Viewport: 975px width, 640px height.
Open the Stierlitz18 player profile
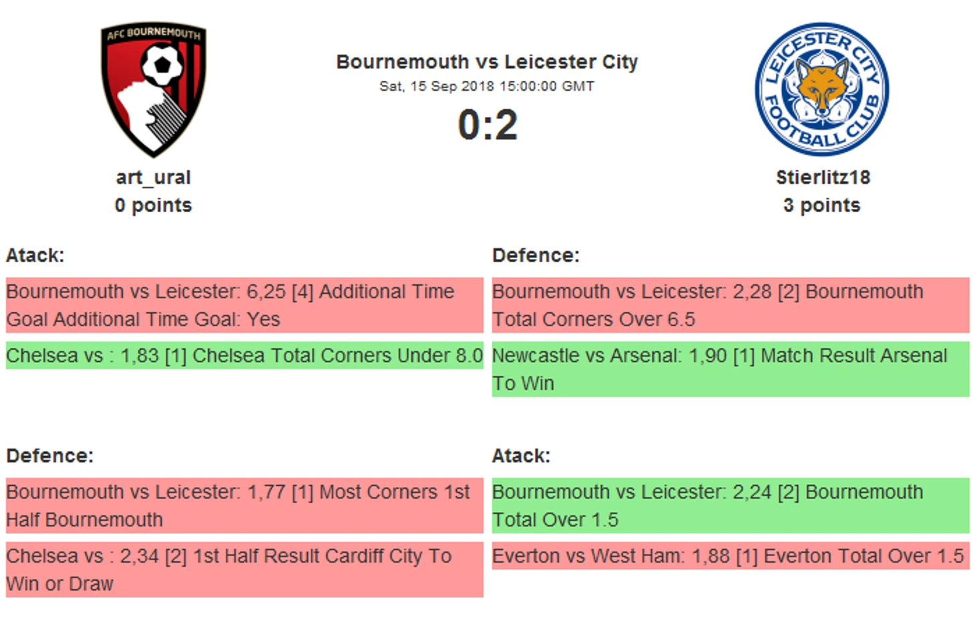pos(823,178)
